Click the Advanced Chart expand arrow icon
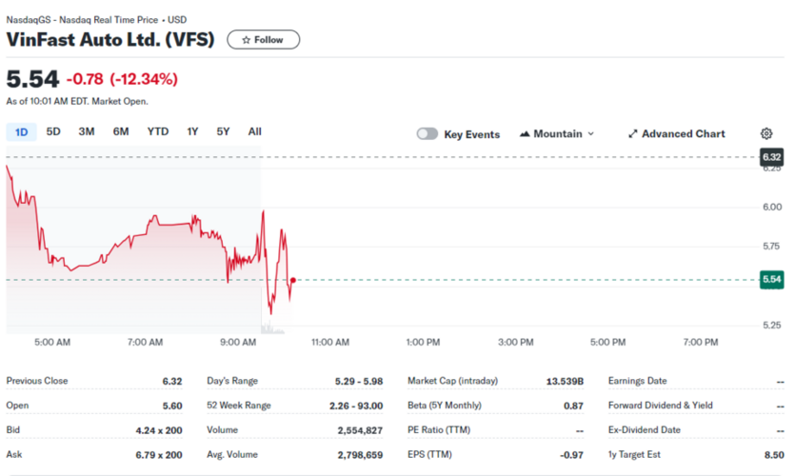This screenshot has height=476, width=795. point(633,134)
